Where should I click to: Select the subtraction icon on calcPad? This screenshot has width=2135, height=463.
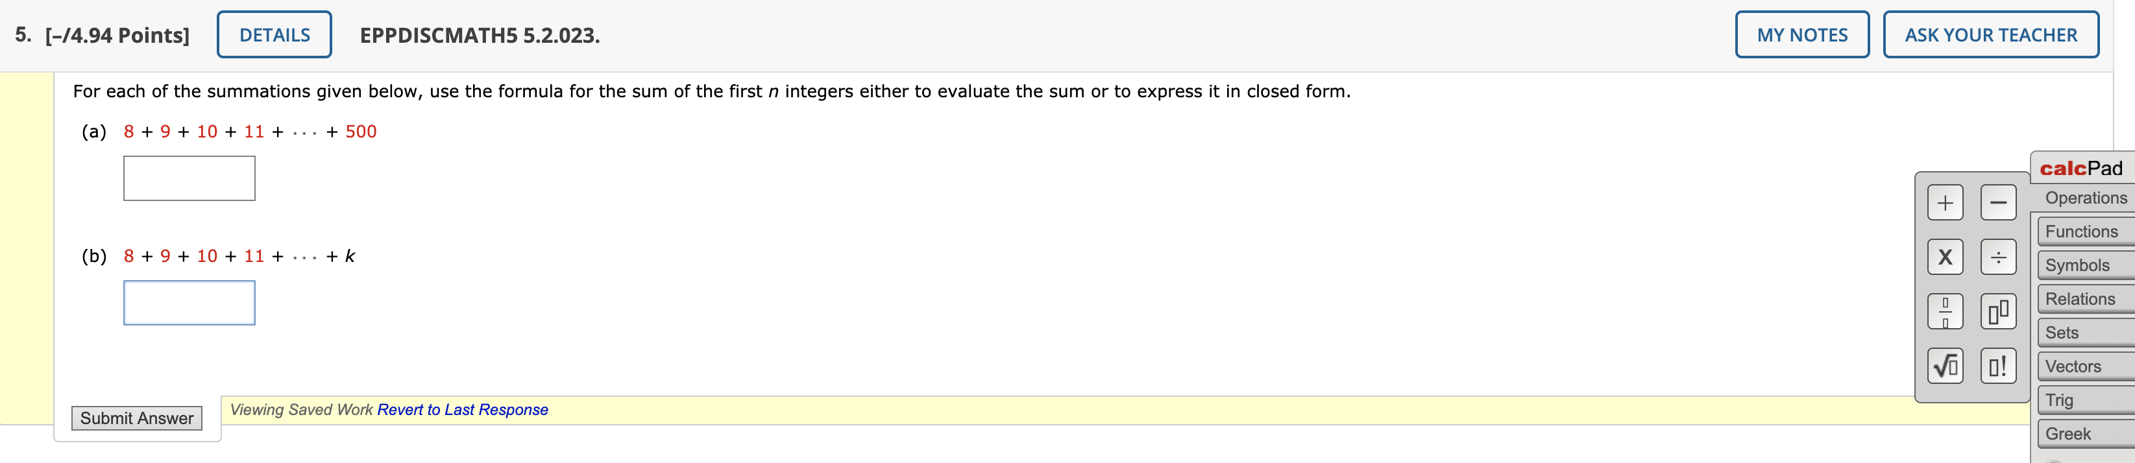tap(1998, 201)
